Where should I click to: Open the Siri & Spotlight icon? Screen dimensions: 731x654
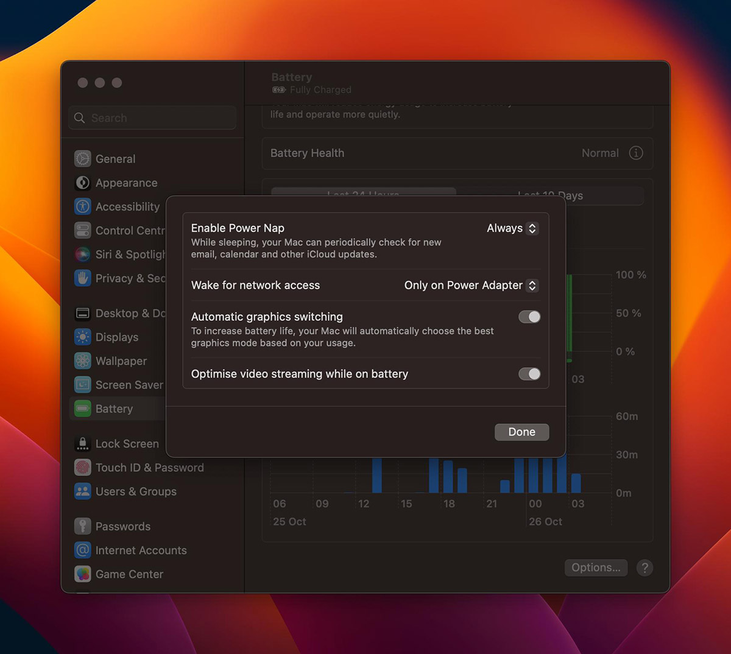coord(83,255)
